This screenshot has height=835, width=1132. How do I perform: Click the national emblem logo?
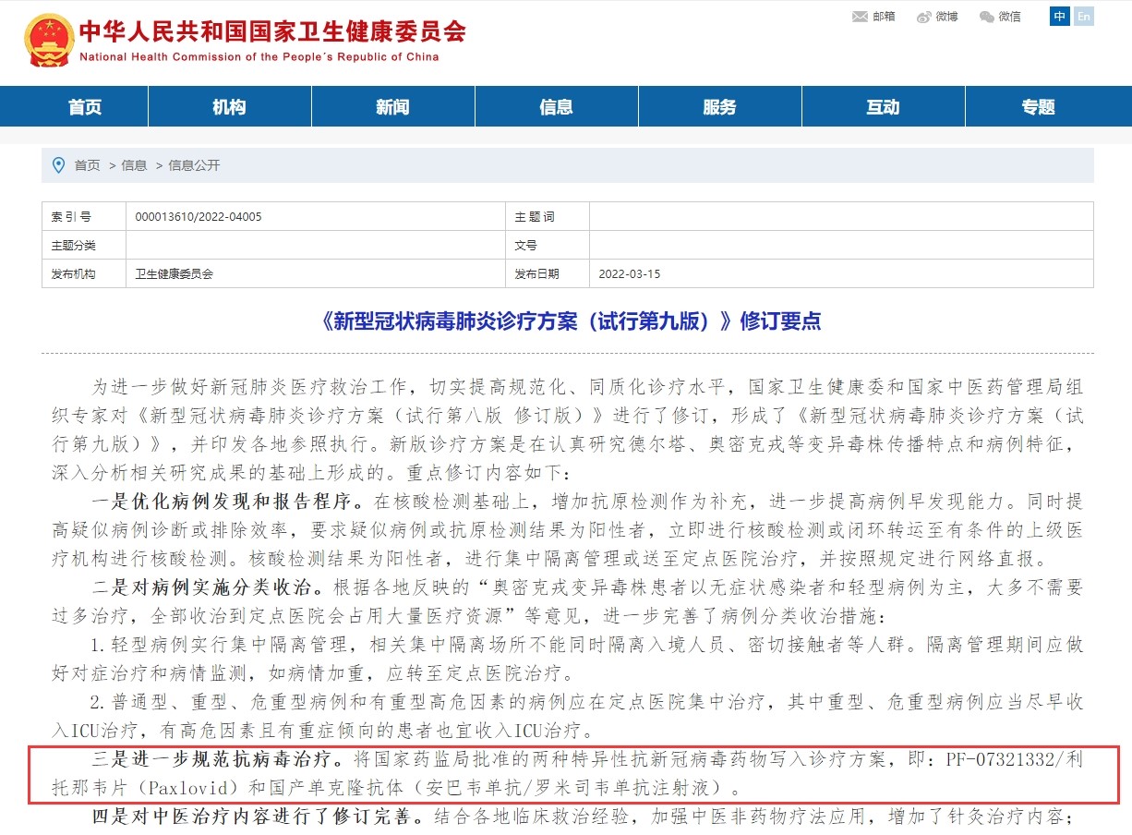pos(48,40)
